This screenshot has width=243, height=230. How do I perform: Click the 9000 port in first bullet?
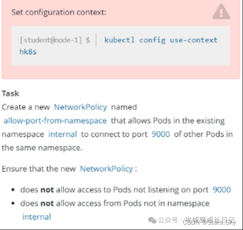click(x=222, y=189)
